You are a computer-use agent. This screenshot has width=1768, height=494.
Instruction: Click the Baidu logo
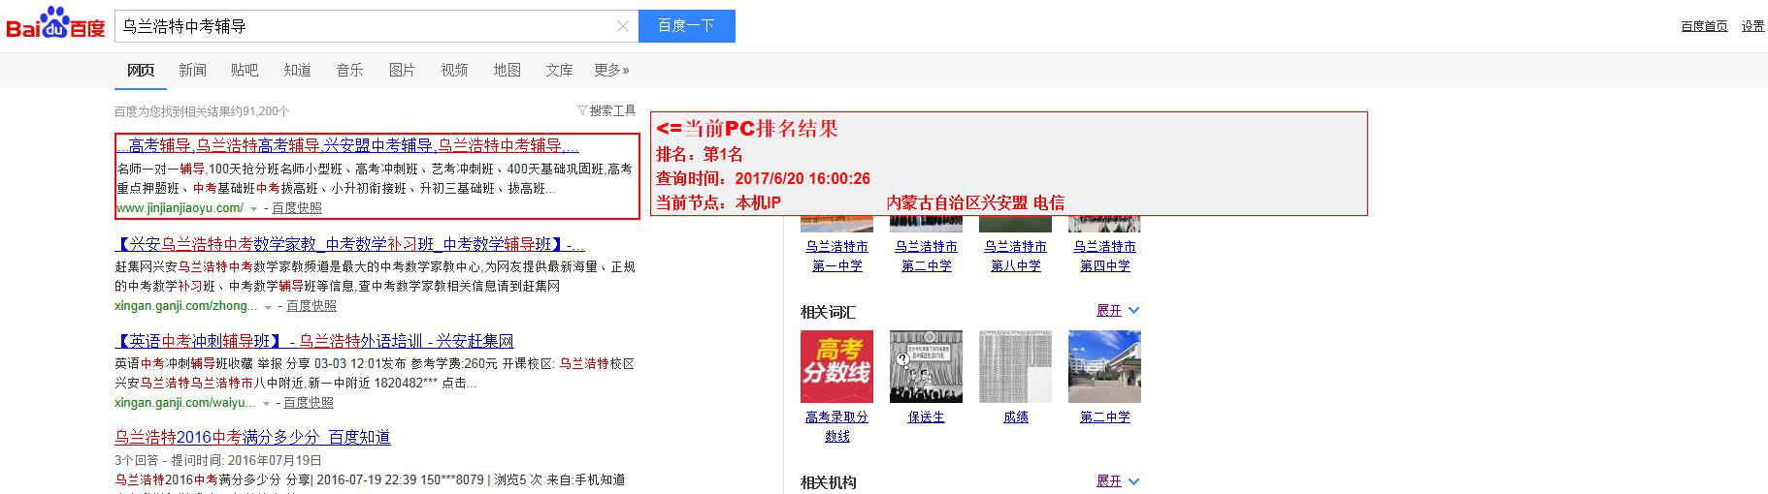[55, 23]
